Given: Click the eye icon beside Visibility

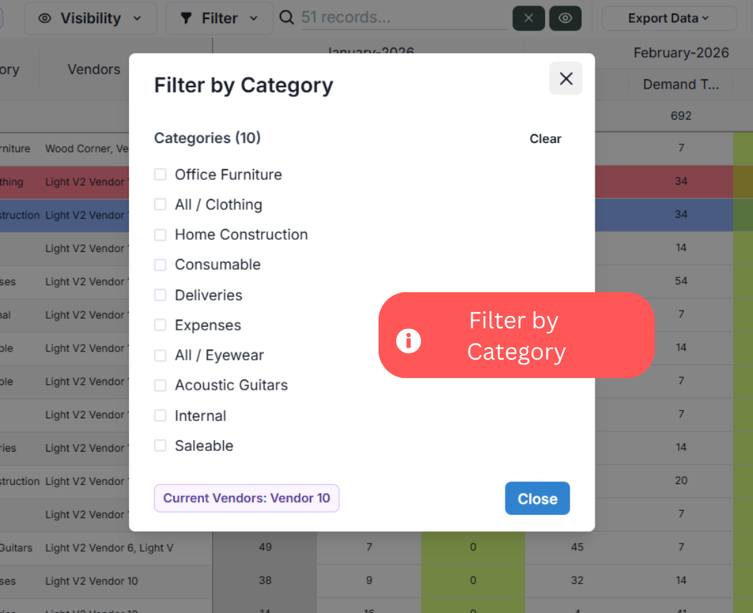Looking at the screenshot, I should 45,18.
